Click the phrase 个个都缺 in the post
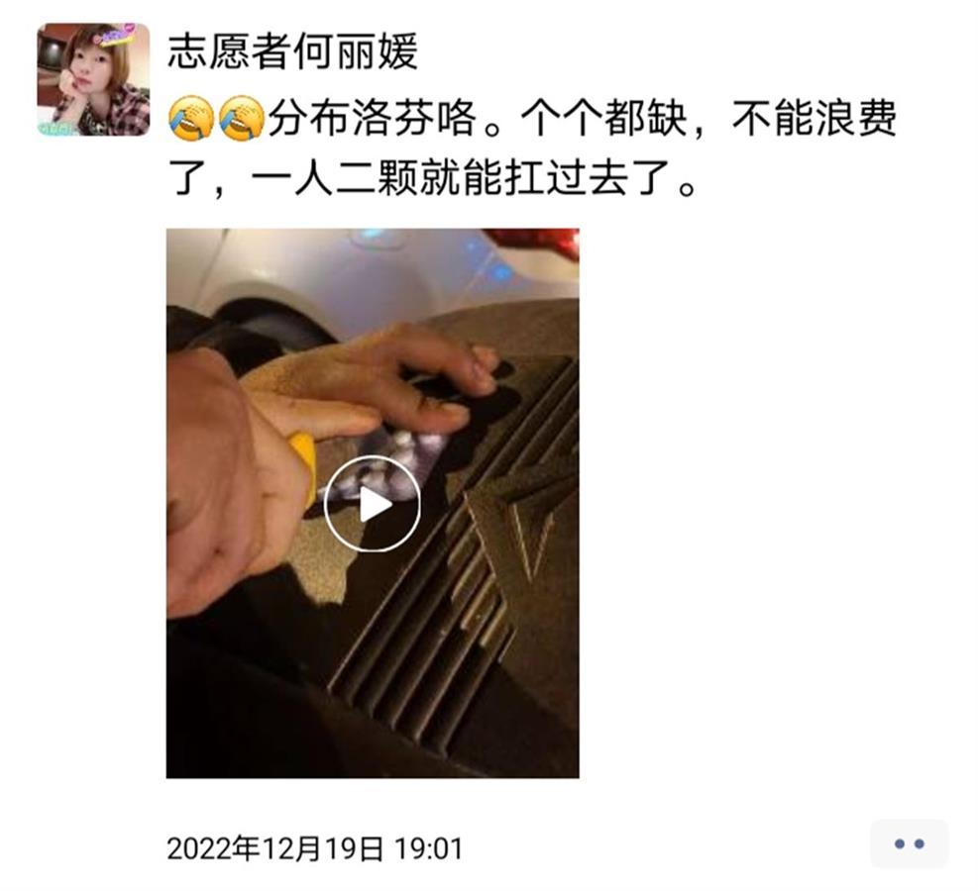978x891 pixels. coord(603,118)
